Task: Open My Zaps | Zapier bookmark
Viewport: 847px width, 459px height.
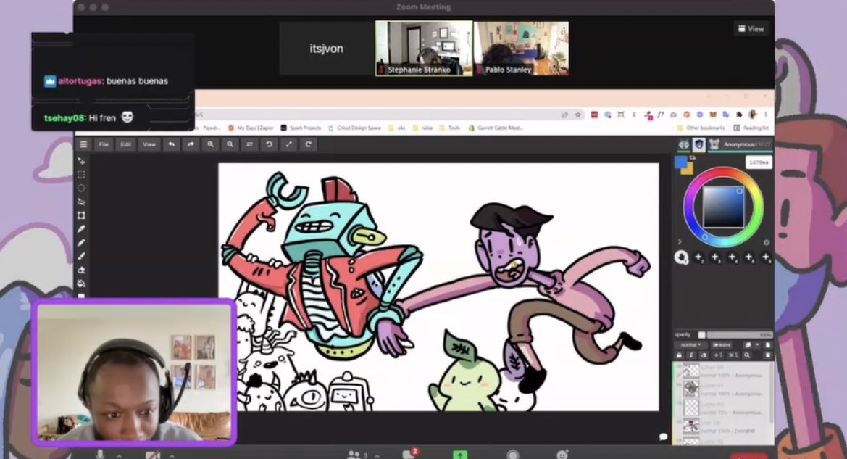Action: [251, 128]
